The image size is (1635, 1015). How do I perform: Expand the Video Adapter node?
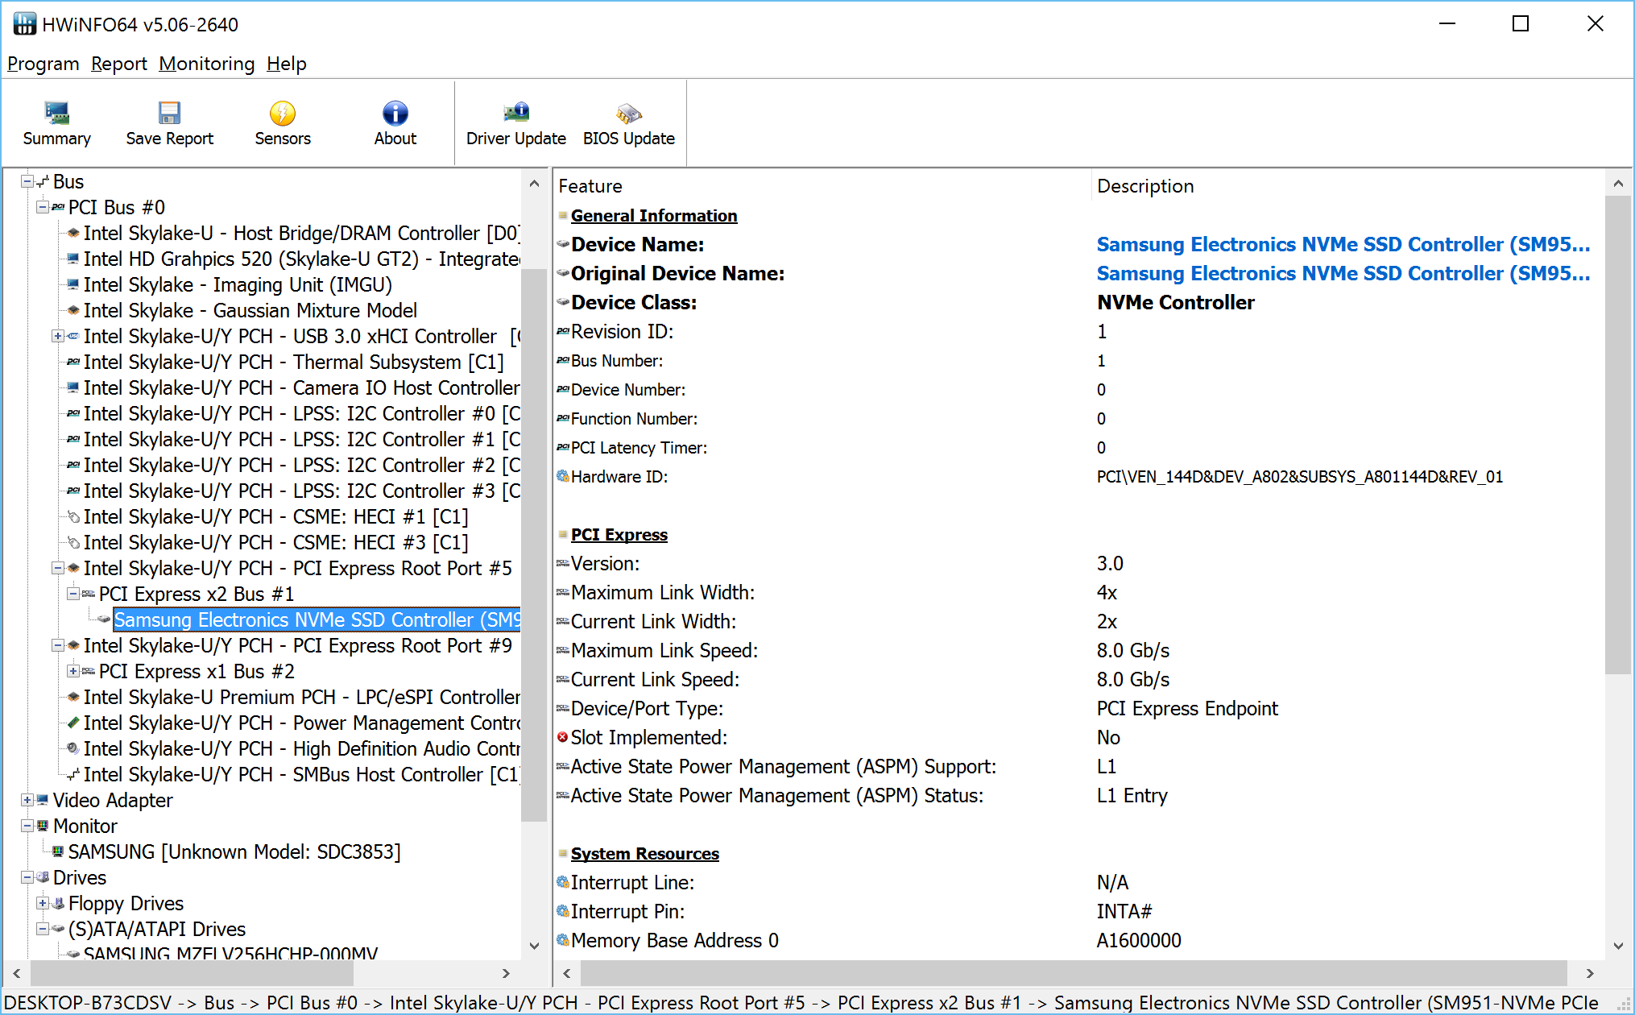tap(27, 800)
